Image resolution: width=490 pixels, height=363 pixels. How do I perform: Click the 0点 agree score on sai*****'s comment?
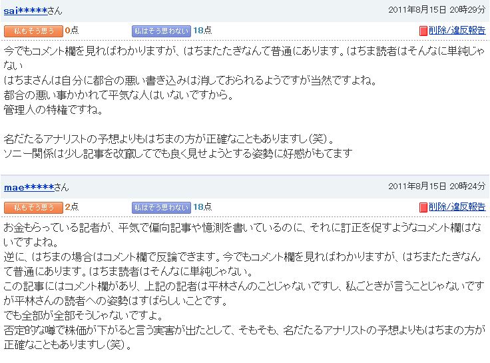click(71, 31)
